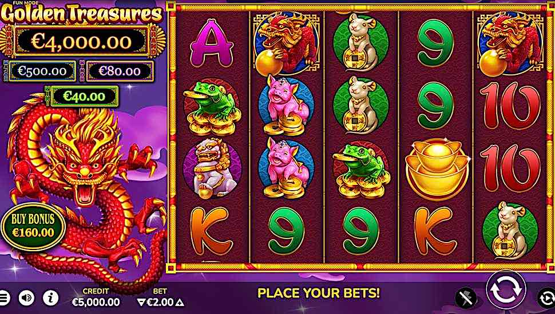The width and height of the screenshot is (555, 314).
Task: Toggle turbo lightning mode
Action: click(x=465, y=299)
